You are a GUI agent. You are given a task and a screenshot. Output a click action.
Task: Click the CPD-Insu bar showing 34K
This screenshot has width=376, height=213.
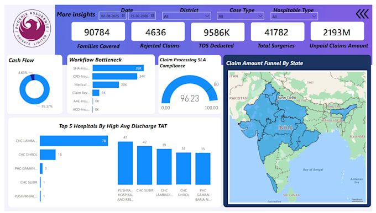pyautogui.click(x=114, y=76)
